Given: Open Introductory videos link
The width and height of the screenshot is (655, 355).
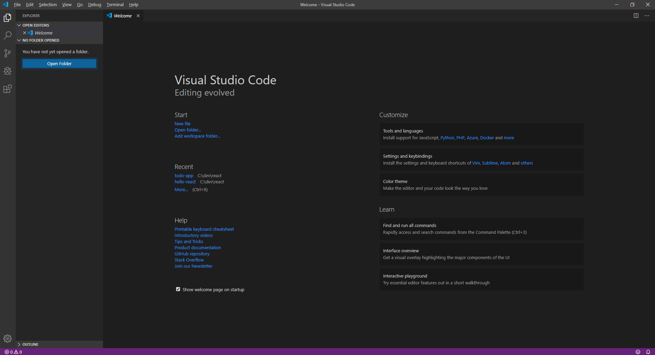Looking at the screenshot, I should [193, 235].
